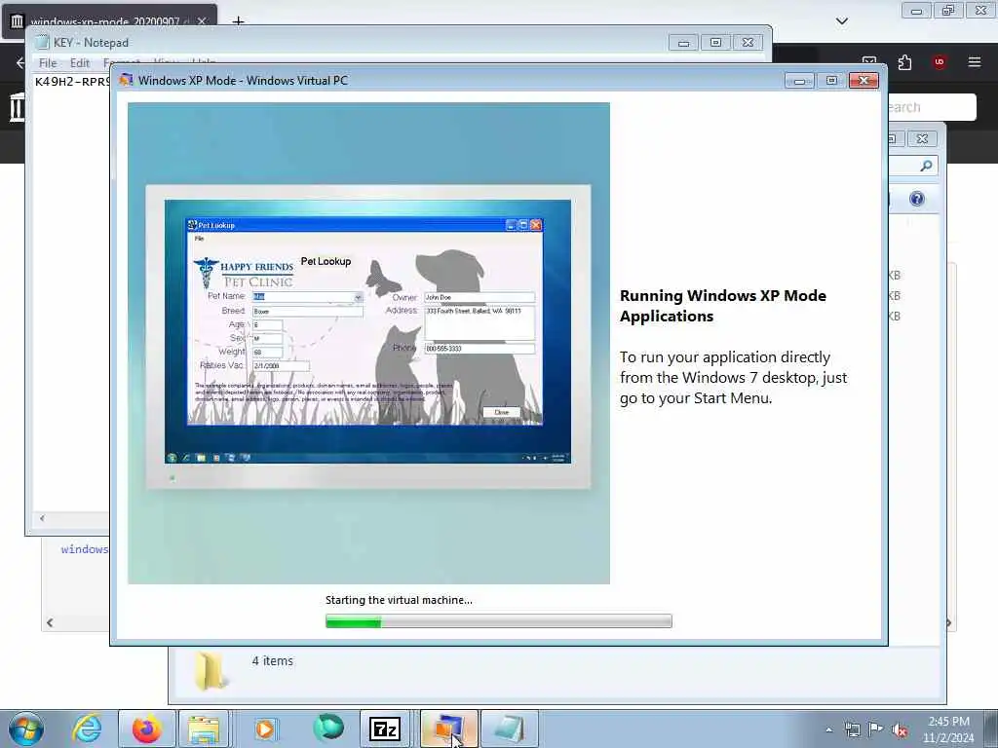Click the green globe taskbar icon

327,729
